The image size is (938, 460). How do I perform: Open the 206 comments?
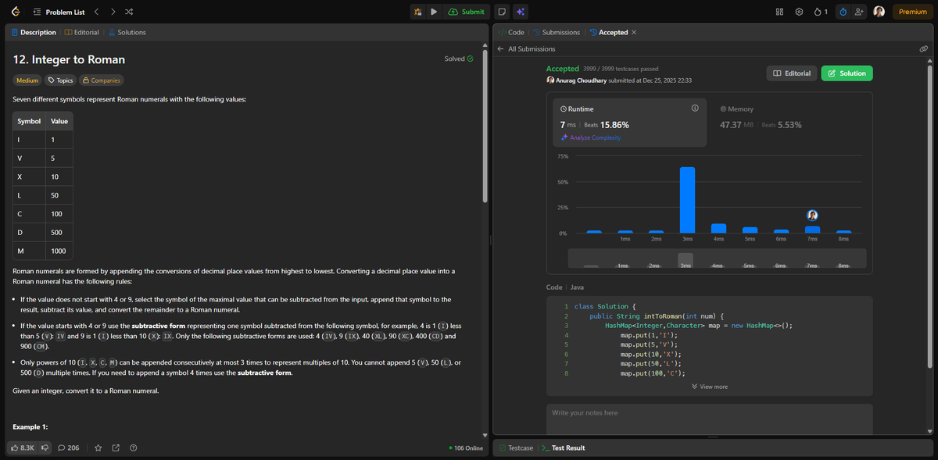click(x=69, y=448)
